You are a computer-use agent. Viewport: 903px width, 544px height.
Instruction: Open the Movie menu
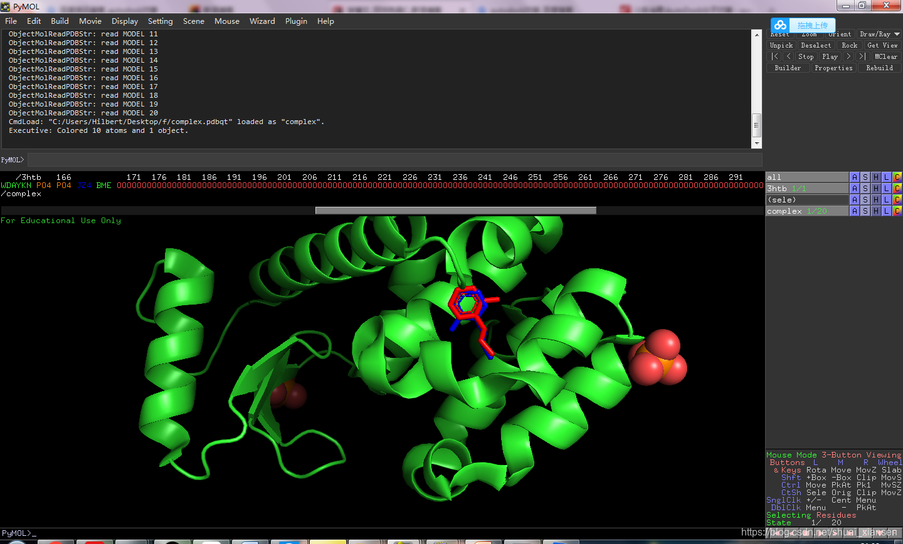[x=90, y=21]
